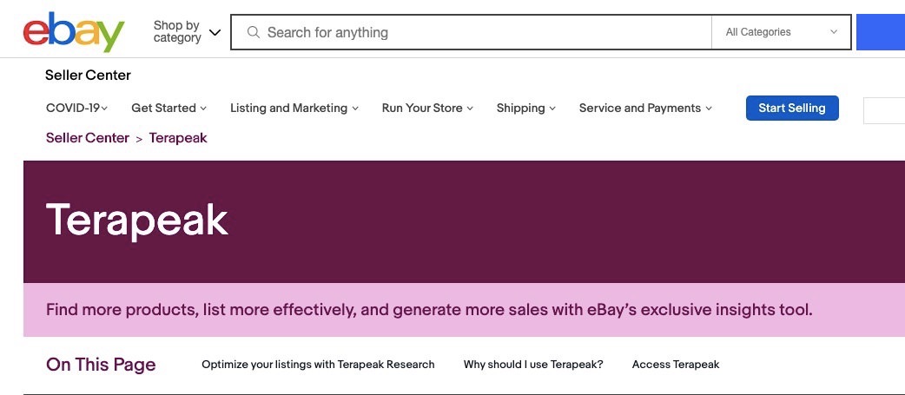
Task: Click the magnifying glass search icon
Action: pyautogui.click(x=254, y=32)
